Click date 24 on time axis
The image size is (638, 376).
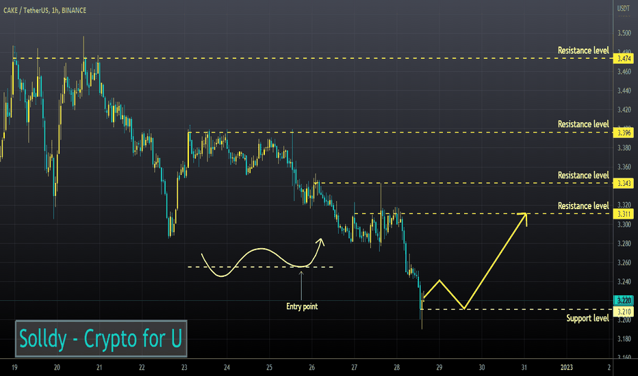[227, 368]
